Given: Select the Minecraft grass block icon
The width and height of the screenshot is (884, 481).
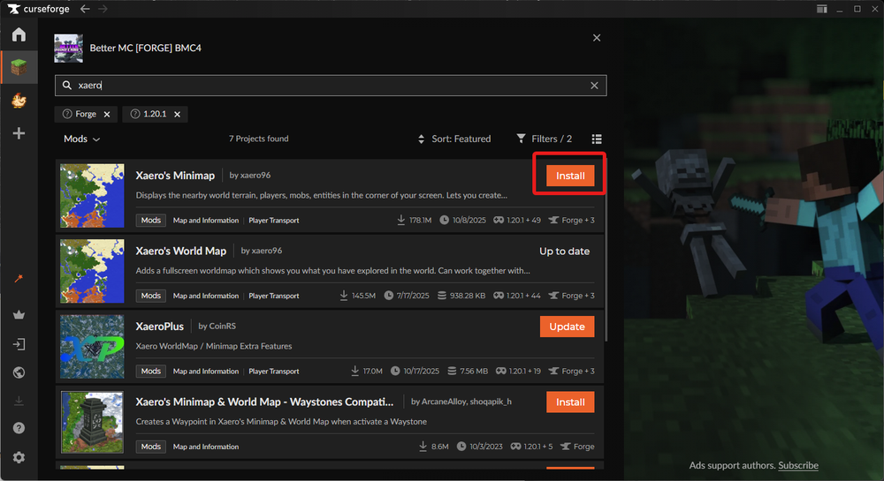Looking at the screenshot, I should pos(19,67).
